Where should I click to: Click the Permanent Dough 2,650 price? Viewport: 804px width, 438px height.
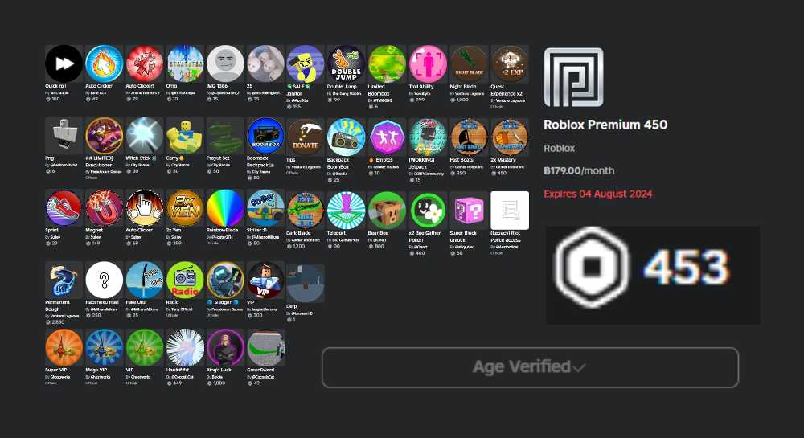[x=58, y=322]
